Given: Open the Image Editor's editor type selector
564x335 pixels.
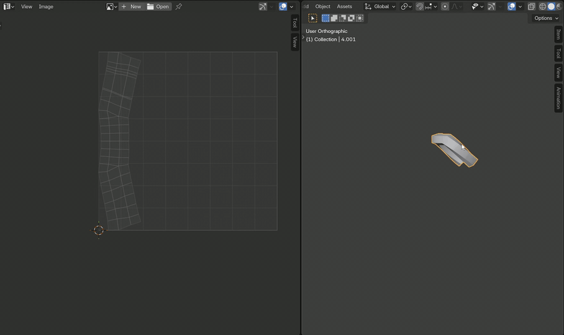Looking at the screenshot, I should click(9, 6).
